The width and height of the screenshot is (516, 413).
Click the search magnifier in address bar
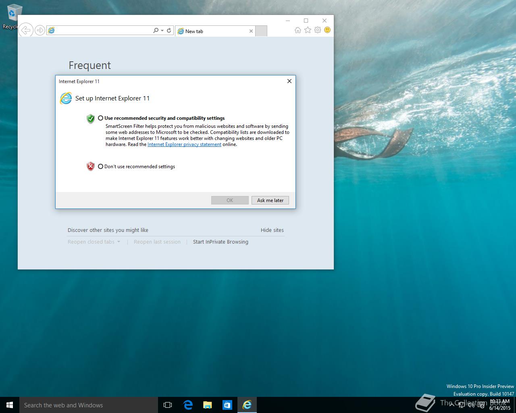tap(156, 30)
